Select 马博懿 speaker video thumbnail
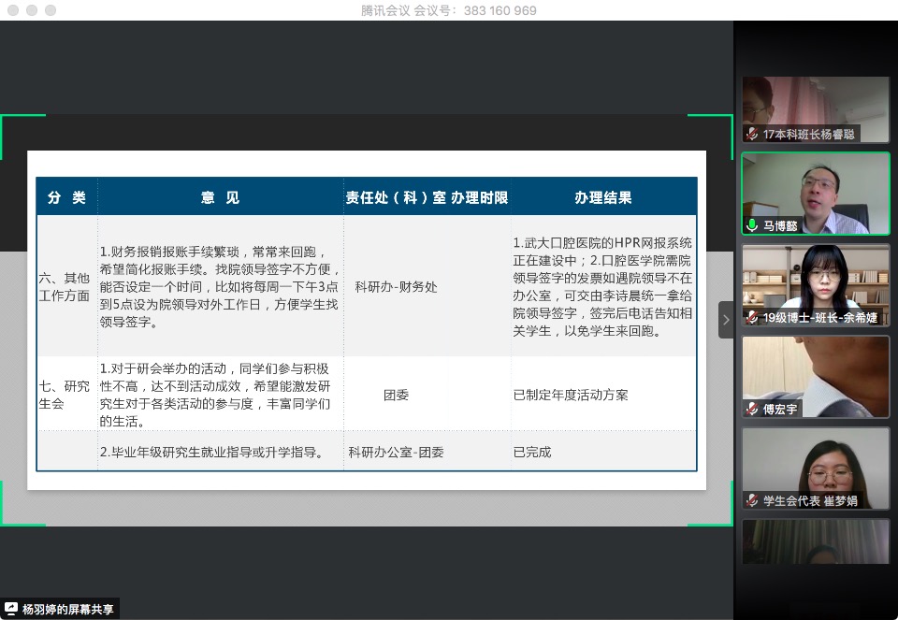The width and height of the screenshot is (898, 620). [816, 194]
